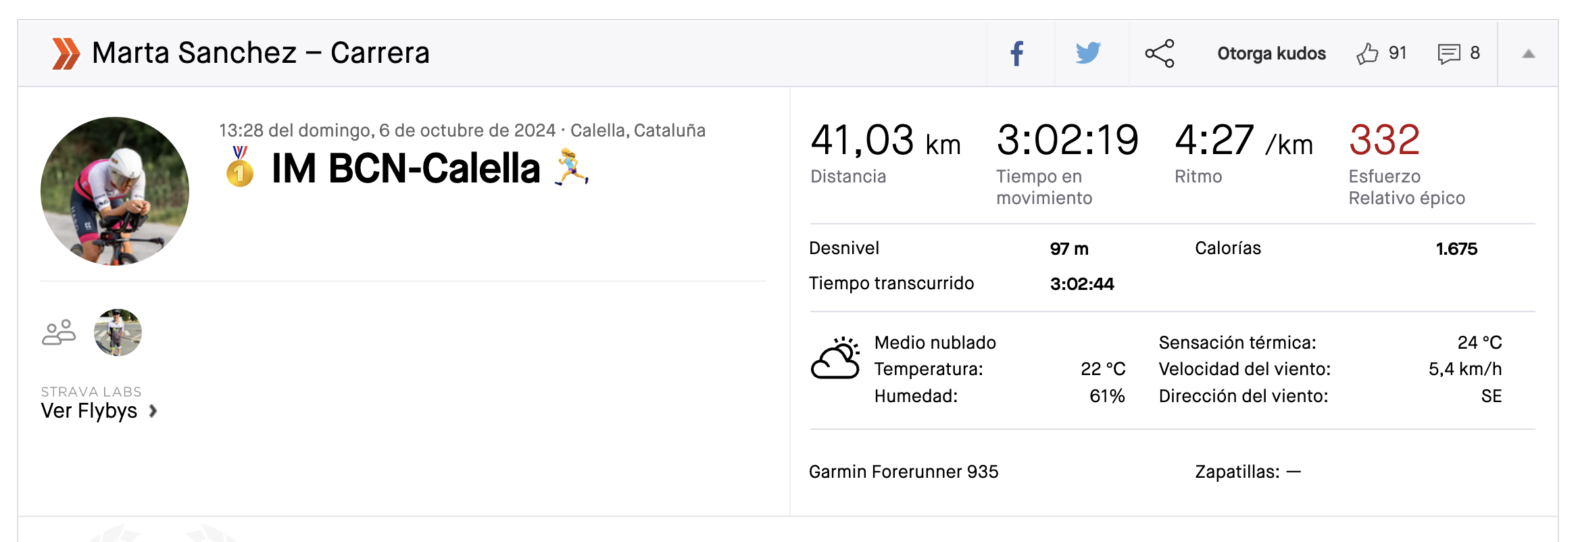Click Marta Sanchez – Carrera header
This screenshot has height=542, width=1576.
coord(261,53)
